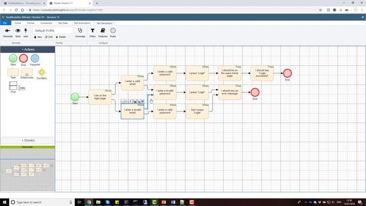Image resolution: width=366 pixels, height=206 pixels.
Task: Select the 'I should see Login successful' node
Action: pos(262,73)
